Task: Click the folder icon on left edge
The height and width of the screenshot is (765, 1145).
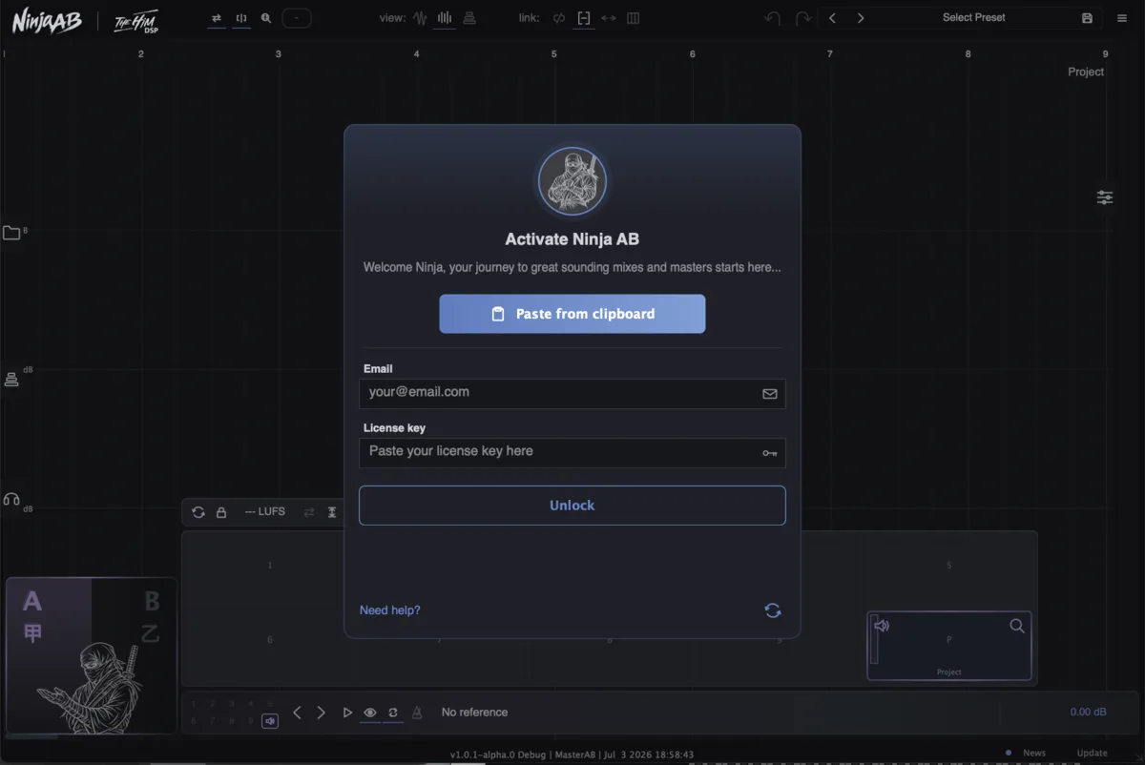Action: click(11, 233)
